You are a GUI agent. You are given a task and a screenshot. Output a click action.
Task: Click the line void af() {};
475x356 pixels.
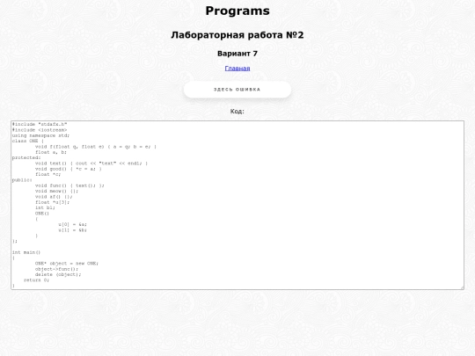[54, 197]
